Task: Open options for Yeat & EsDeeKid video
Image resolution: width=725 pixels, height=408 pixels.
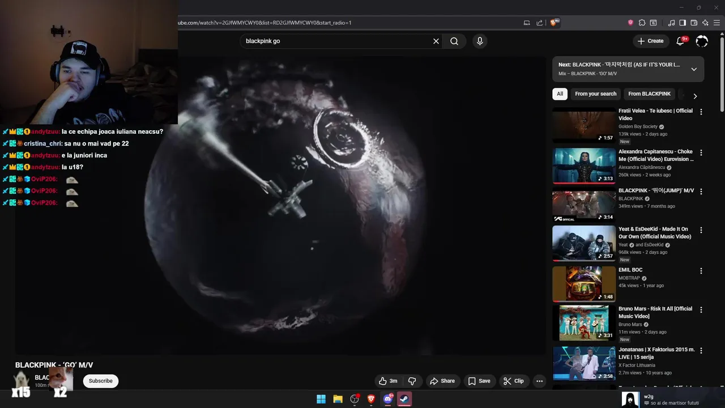Action: pyautogui.click(x=701, y=230)
